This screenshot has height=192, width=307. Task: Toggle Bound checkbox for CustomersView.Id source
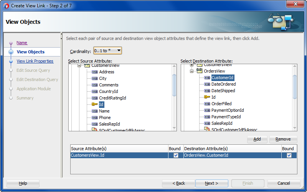pos(176,156)
